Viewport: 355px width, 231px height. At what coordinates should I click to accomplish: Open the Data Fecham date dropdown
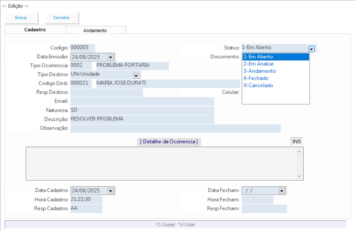click(282, 191)
